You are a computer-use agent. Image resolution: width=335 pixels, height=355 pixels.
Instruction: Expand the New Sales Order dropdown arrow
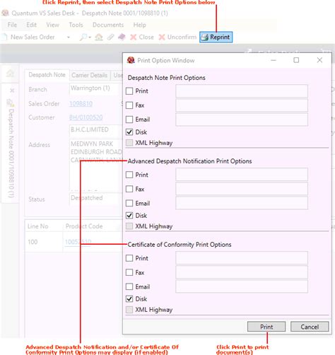tap(69, 37)
